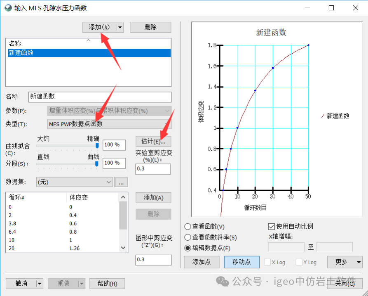Click the dataset browse ... button
The width and height of the screenshot is (368, 296).
(121, 182)
